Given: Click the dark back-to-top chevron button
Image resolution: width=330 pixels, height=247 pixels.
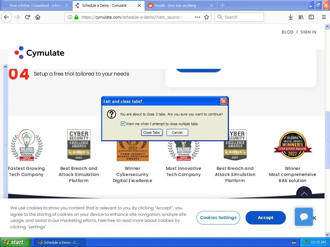Looking at the screenshot, I should point(304,193).
